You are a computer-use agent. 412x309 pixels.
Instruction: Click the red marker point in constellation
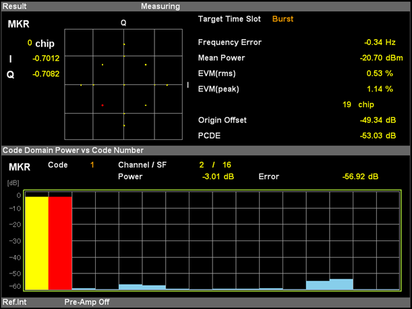coord(102,106)
